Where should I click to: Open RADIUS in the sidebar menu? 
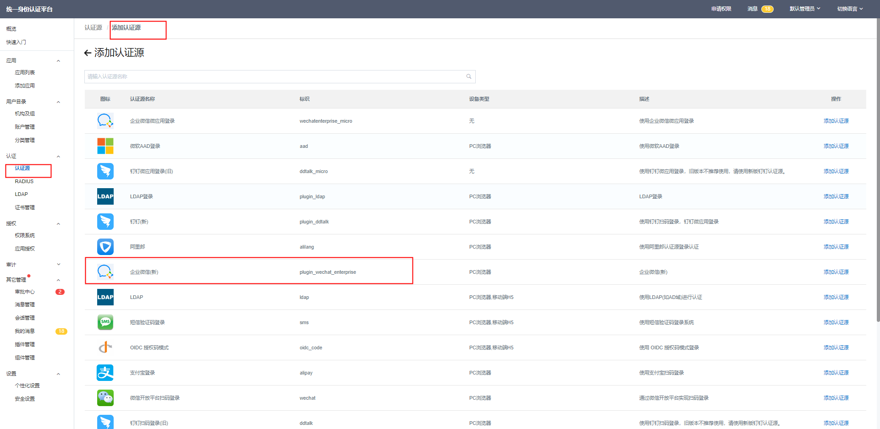coord(24,181)
